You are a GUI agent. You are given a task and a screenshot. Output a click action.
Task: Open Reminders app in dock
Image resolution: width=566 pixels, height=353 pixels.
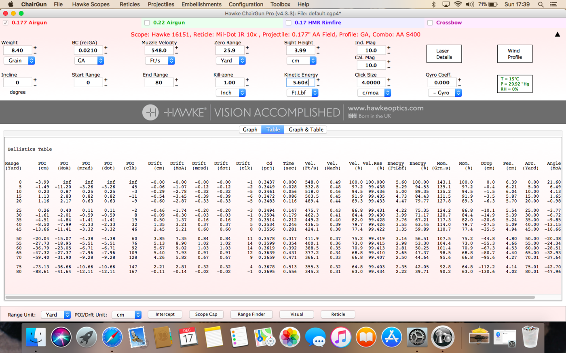click(x=239, y=337)
